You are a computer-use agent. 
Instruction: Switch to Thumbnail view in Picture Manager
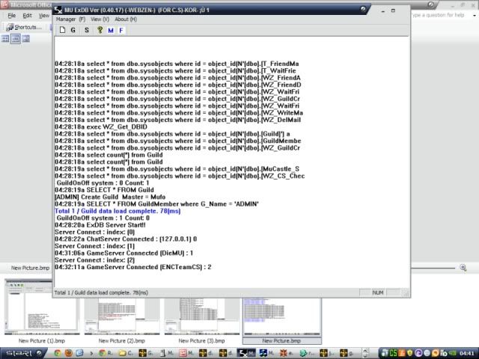(x=6, y=38)
